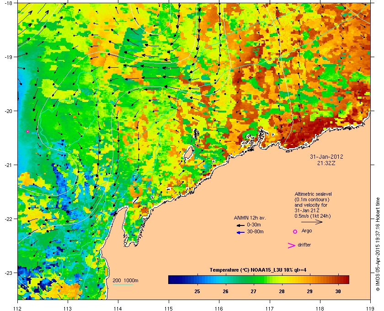Click the longitude axis label 119
384x311 pixels.
(370, 308)
